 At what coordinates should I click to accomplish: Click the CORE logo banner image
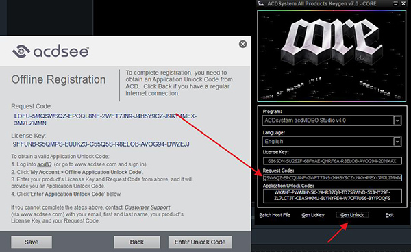tap(332, 55)
